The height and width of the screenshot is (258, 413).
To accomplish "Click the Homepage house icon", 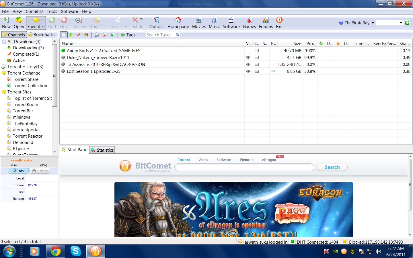I will pyautogui.click(x=178, y=23).
